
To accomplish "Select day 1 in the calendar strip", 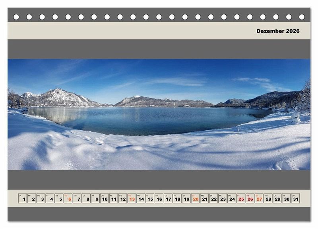I will click(23, 198).
